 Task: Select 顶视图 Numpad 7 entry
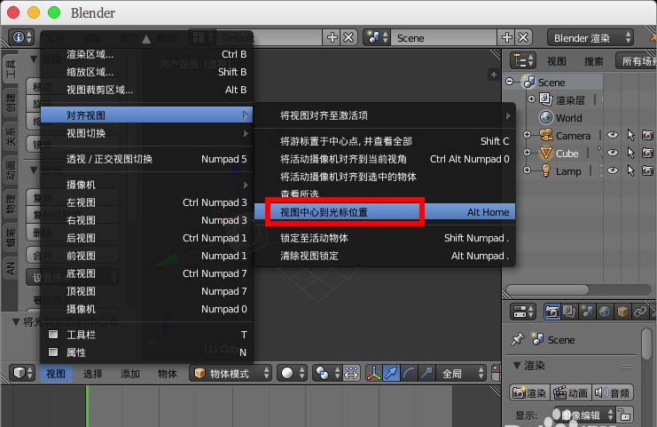pyautogui.click(x=147, y=291)
